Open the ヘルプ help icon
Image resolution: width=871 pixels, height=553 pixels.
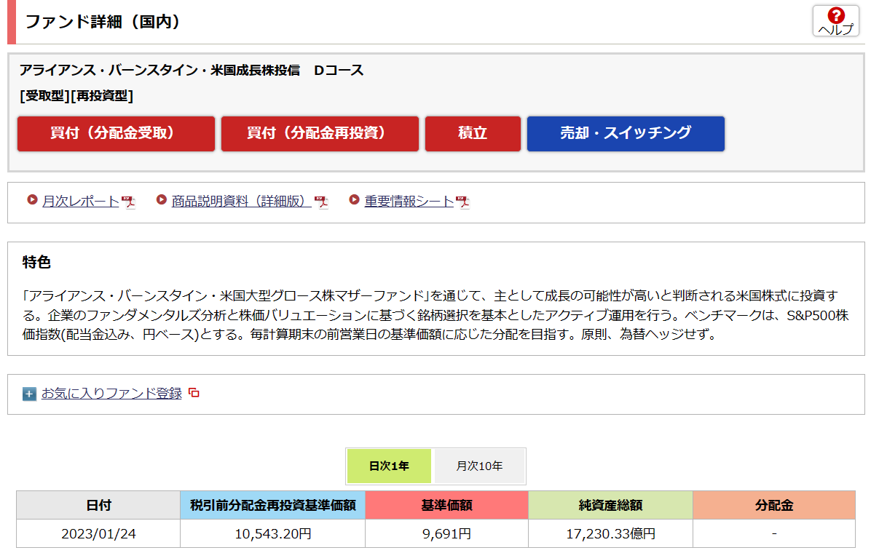coord(835,21)
